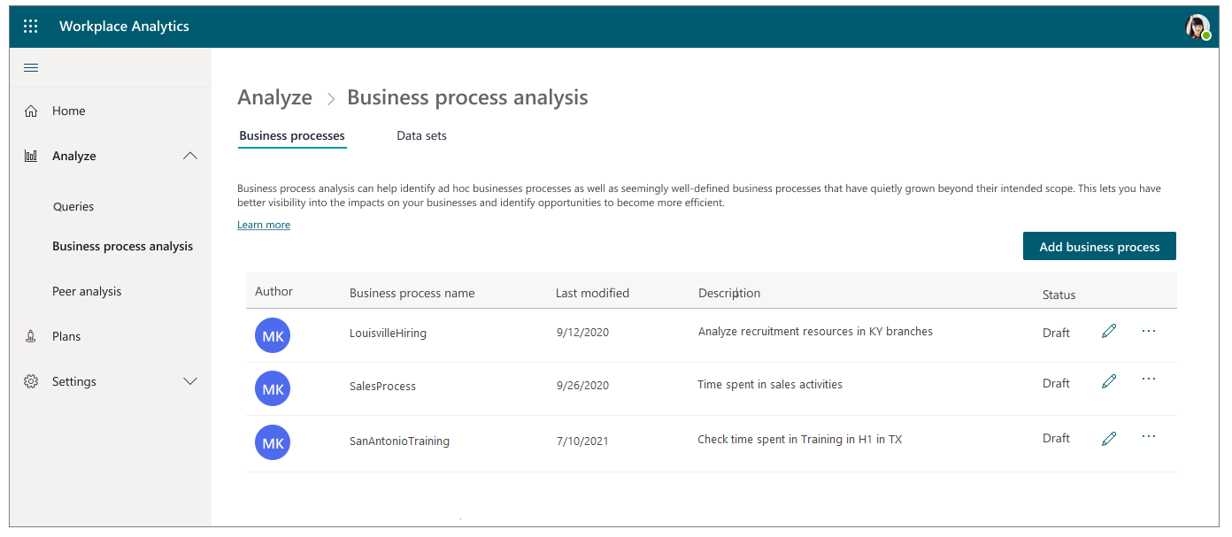Image resolution: width=1232 pixels, height=537 pixels.
Task: Click the Plans bell icon
Action: pyautogui.click(x=31, y=336)
